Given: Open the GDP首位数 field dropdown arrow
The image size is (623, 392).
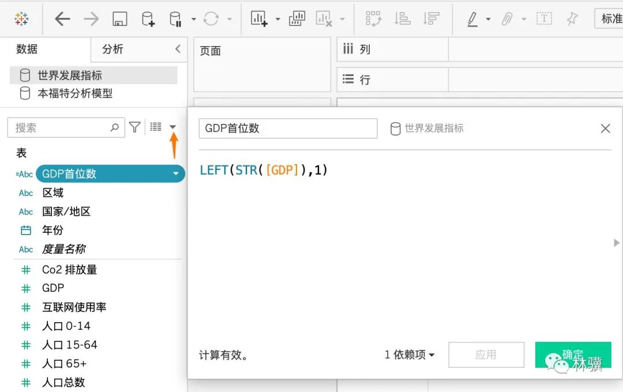Looking at the screenshot, I should tap(175, 174).
